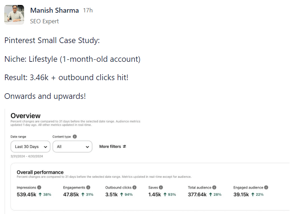Image resolution: width=291 pixels, height=214 pixels.
Task: Click Manish Sharma's profile photo
Action: click(x=14, y=15)
